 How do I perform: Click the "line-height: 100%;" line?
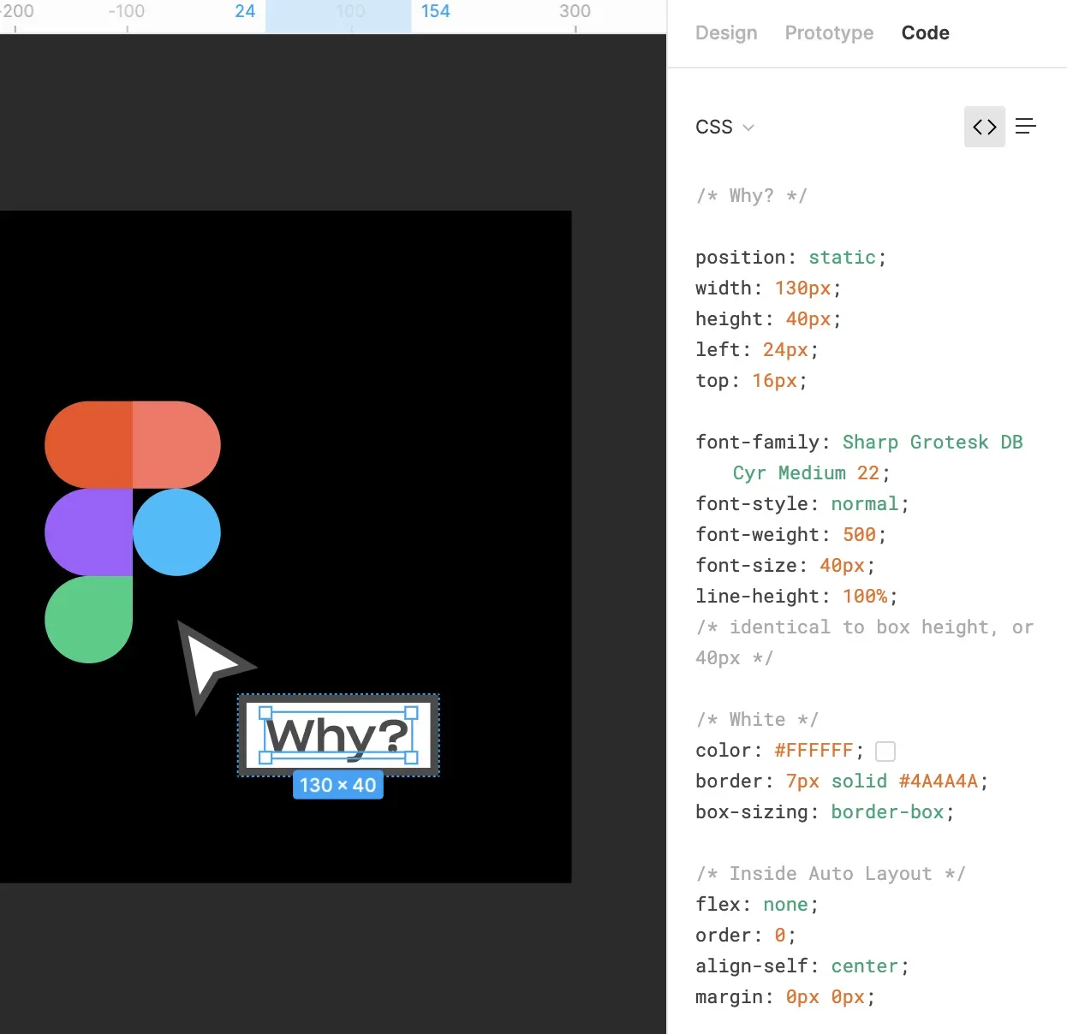coord(796,596)
